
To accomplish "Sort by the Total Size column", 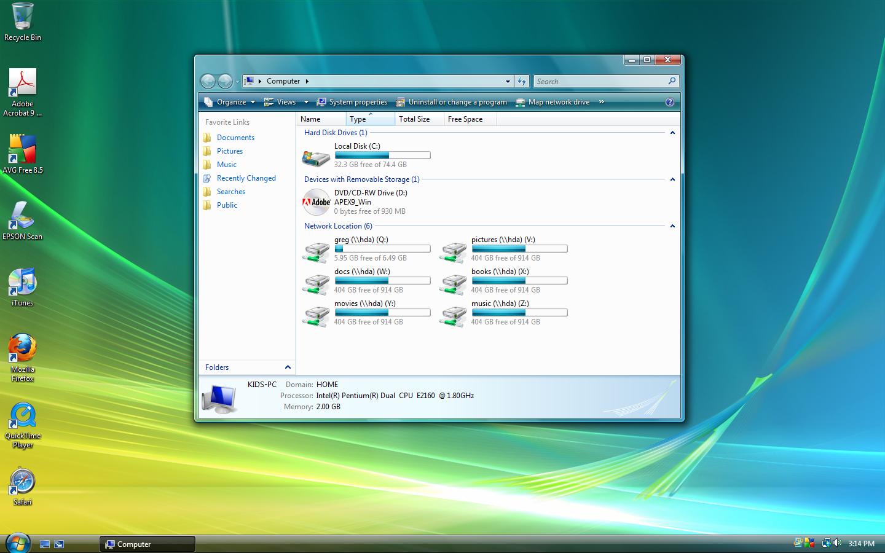I will coord(419,119).
